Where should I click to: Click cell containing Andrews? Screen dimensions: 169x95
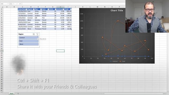[38, 25]
